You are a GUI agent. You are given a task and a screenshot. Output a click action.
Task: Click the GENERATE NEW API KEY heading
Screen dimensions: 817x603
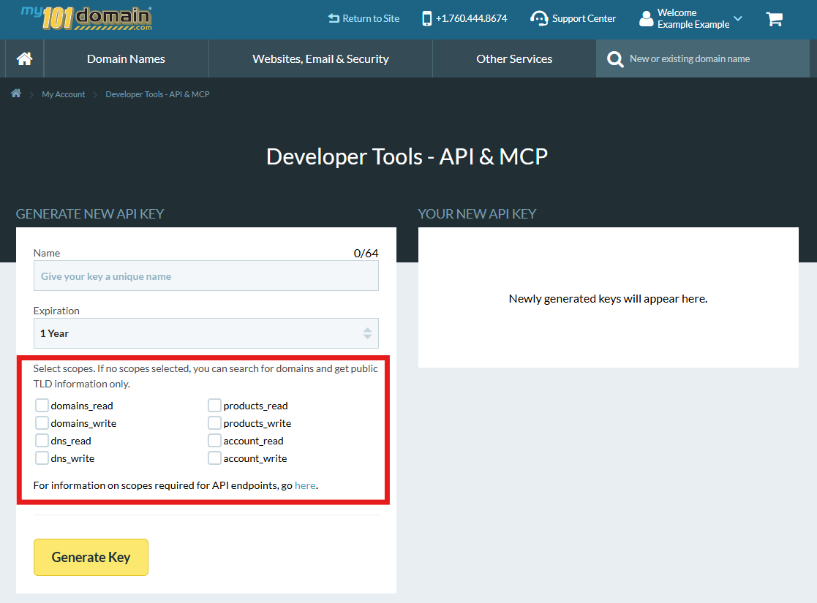coord(90,214)
